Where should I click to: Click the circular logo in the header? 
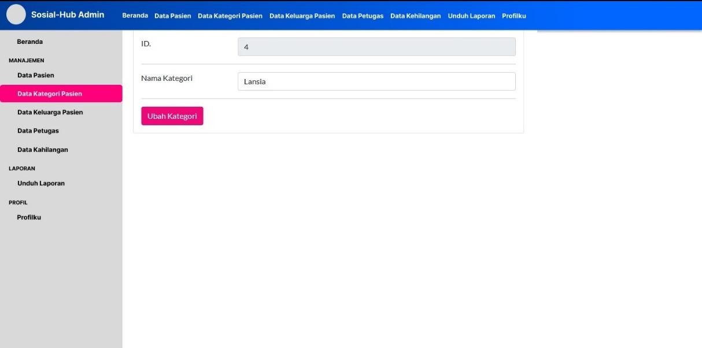16,14
